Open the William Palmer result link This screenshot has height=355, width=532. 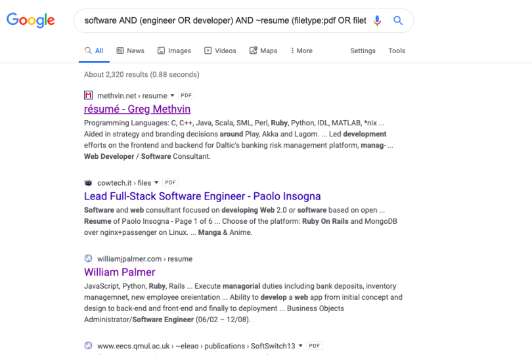[x=120, y=272]
